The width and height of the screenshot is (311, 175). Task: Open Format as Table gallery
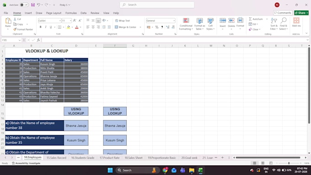[x=200, y=24]
